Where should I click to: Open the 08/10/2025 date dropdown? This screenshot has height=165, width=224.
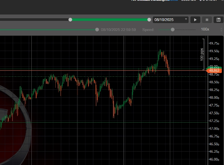coord(171,20)
